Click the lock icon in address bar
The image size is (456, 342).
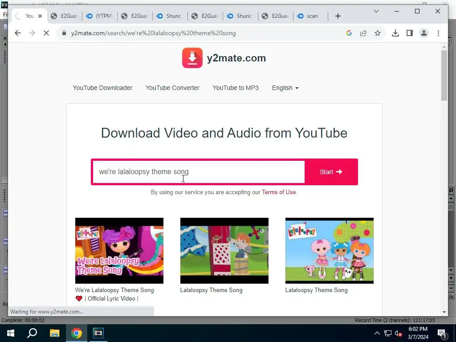coord(64,33)
